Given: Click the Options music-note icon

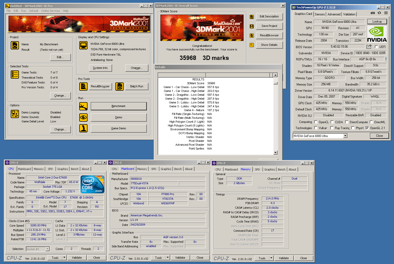Looking at the screenshot, I should 15,114.
